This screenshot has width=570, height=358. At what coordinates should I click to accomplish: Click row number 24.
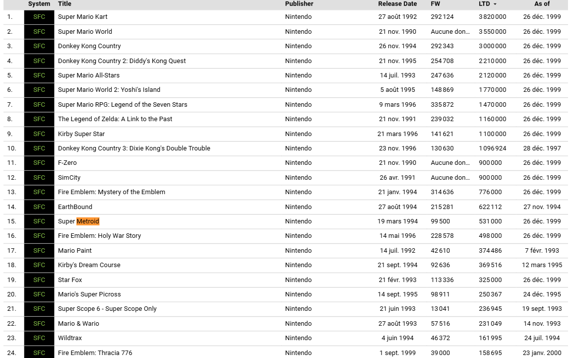click(x=11, y=353)
